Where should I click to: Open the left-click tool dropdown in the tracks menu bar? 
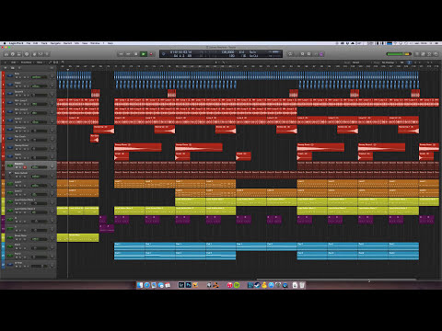(216, 63)
